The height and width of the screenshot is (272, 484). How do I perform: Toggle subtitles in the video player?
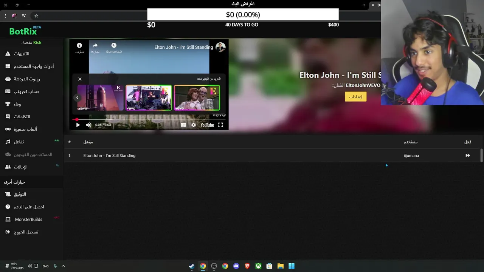pyautogui.click(x=183, y=125)
